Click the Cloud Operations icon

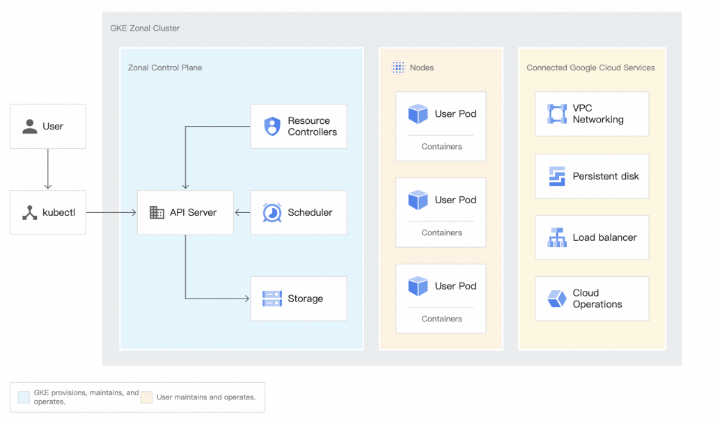click(x=556, y=299)
